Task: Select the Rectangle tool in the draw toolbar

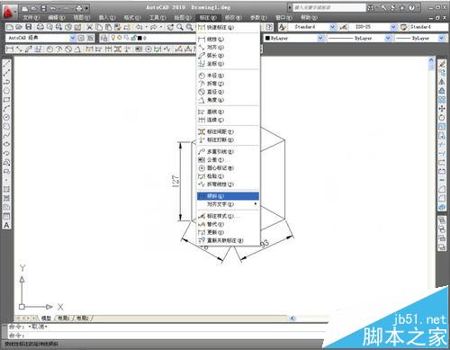Action: [6, 100]
